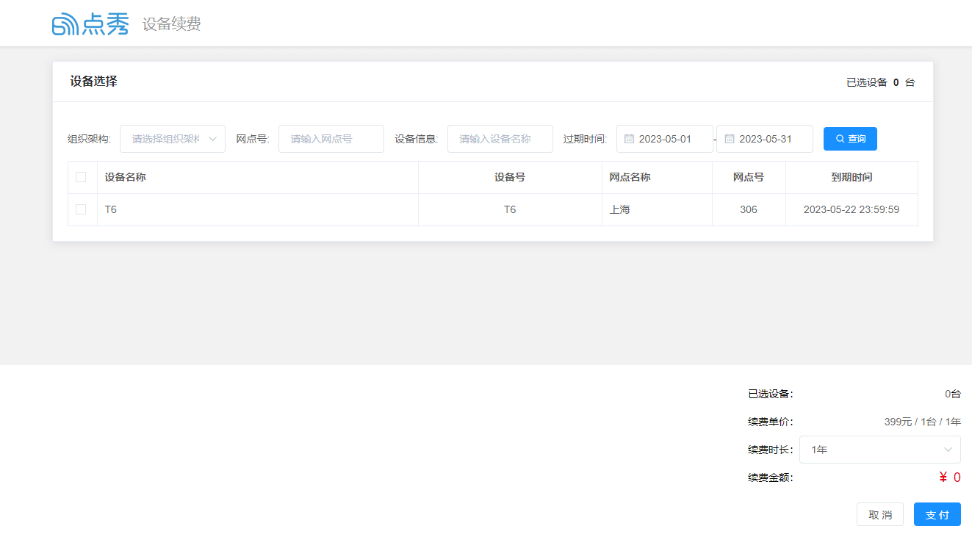Click the calendar icon in start date field
The image size is (972, 537).
629,139
